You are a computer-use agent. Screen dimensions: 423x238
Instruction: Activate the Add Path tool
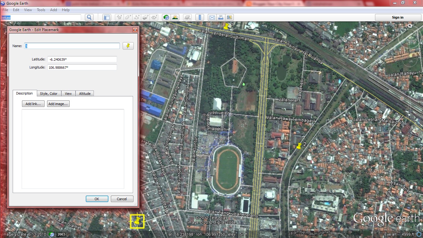137,17
